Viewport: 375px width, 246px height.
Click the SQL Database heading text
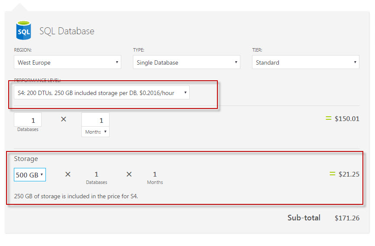(67, 31)
